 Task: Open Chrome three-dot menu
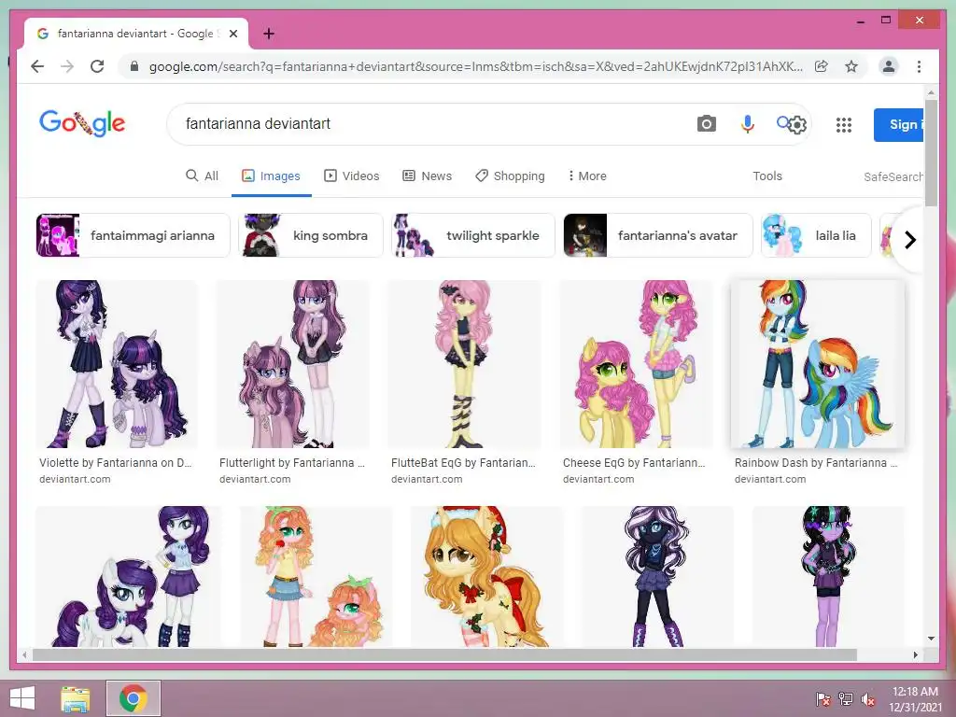pyautogui.click(x=919, y=66)
